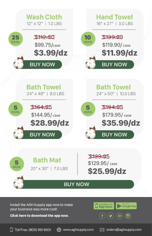The width and height of the screenshot is (152, 236).
Task: Click the Wash Cloth 25 DZ/CS badge
Action: [x=15, y=39]
